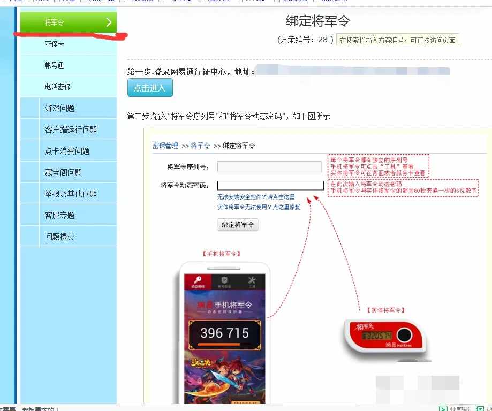Click the 手机将军令 logo banner in the phone

pyautogui.click(x=225, y=306)
